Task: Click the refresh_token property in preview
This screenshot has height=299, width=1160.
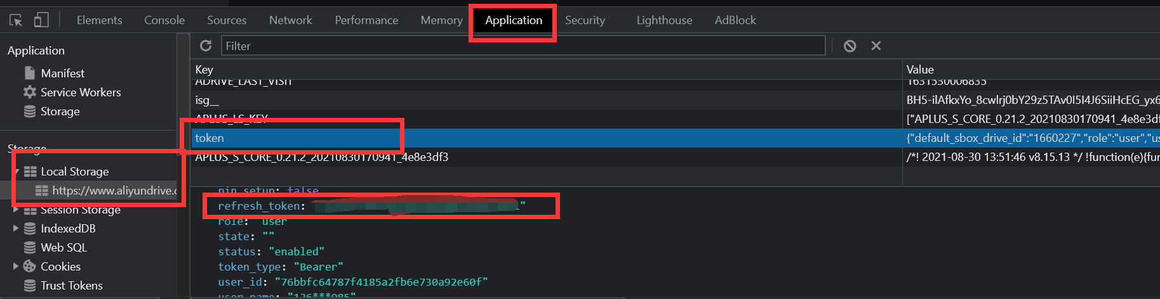Action: (x=371, y=206)
